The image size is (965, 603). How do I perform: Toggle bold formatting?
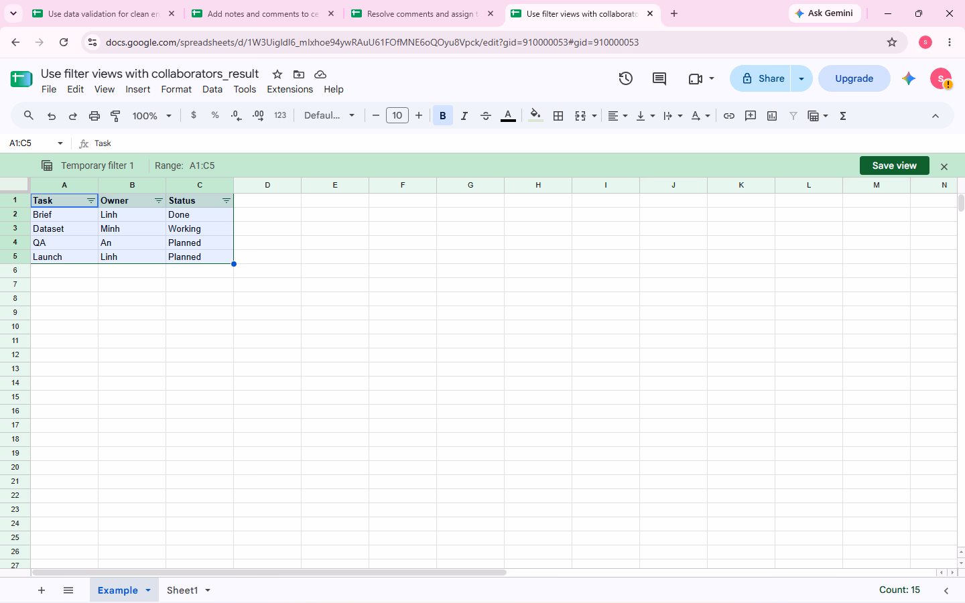coord(443,116)
